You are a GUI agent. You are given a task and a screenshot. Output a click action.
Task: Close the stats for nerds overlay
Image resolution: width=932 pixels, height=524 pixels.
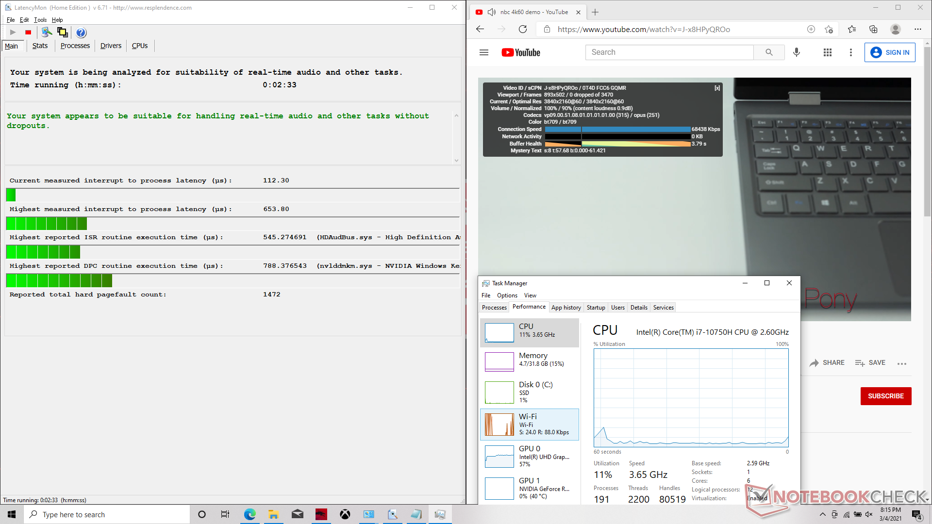[717, 88]
